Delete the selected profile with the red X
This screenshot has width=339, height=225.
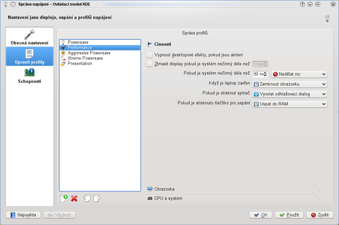[74, 198]
